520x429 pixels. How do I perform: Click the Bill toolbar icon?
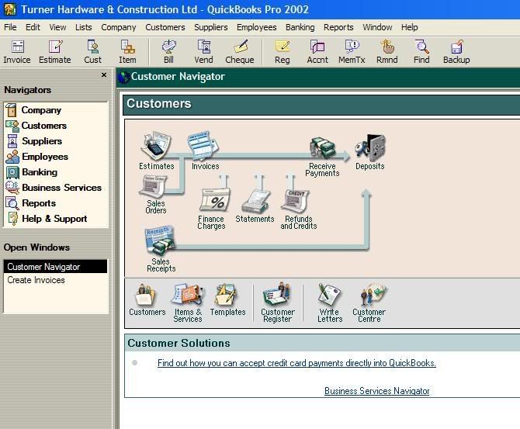tap(168, 52)
